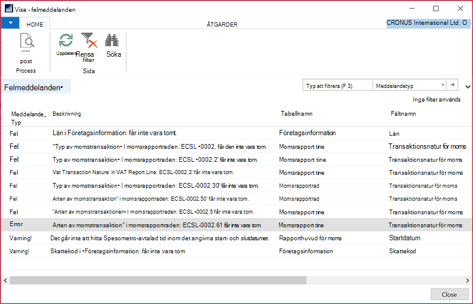The height and width of the screenshot is (304, 473).
Task: Select the HOME ribbon tab
Action: pyautogui.click(x=35, y=24)
